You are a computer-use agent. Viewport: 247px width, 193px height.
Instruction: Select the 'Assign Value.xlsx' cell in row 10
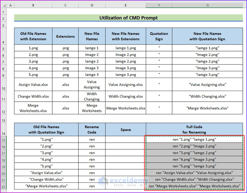(33, 84)
